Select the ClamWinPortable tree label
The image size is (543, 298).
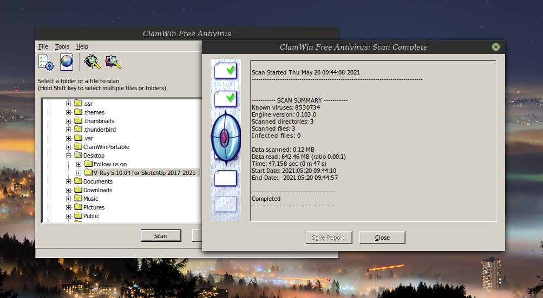pyautogui.click(x=106, y=147)
